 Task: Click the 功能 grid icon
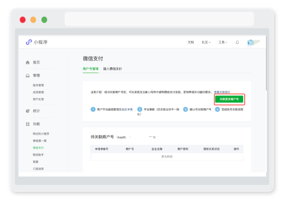point(28,124)
